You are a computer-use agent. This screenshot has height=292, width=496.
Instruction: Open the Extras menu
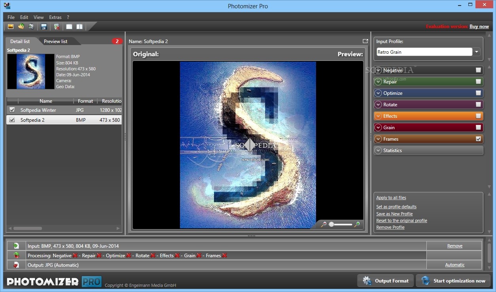point(55,17)
